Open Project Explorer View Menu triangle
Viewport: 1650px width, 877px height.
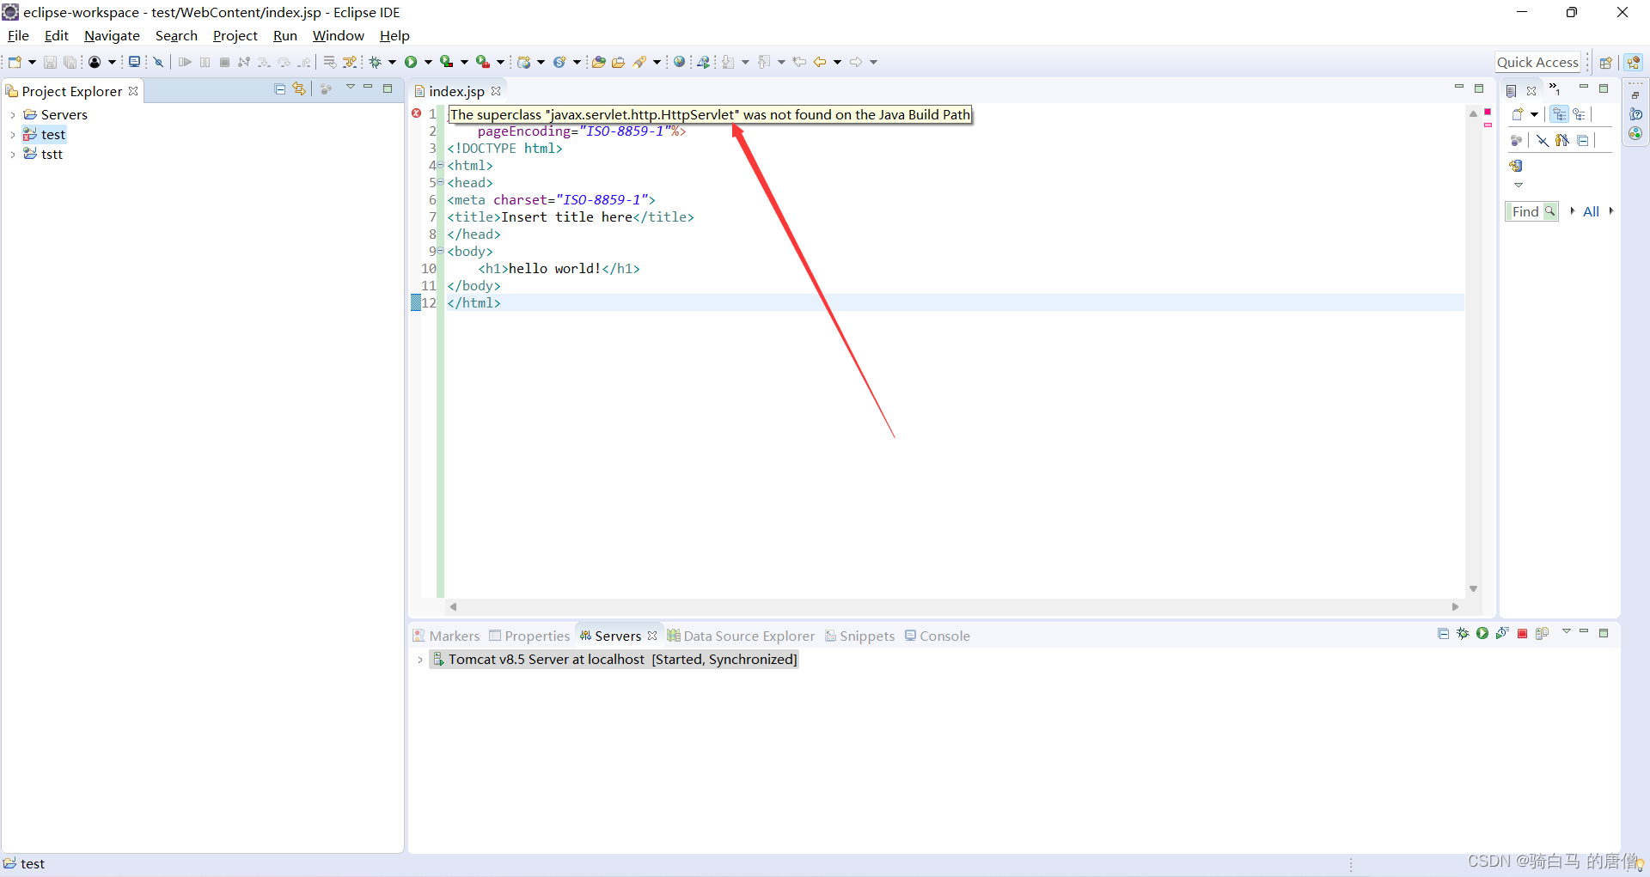[x=351, y=88]
